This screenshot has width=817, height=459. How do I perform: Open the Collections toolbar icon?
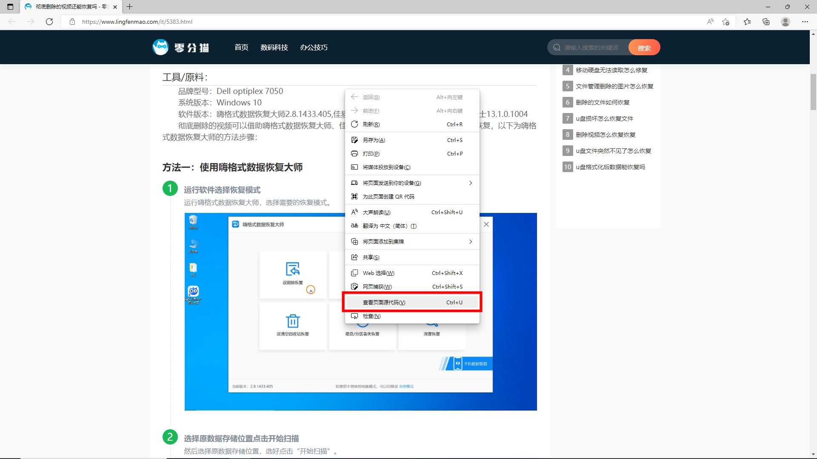pyautogui.click(x=766, y=22)
